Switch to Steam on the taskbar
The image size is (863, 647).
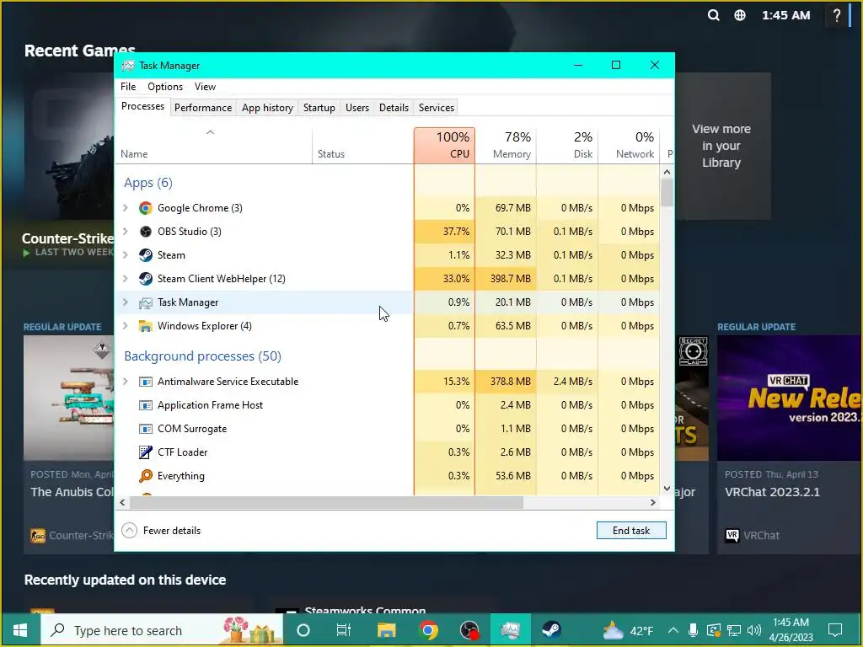click(x=551, y=630)
